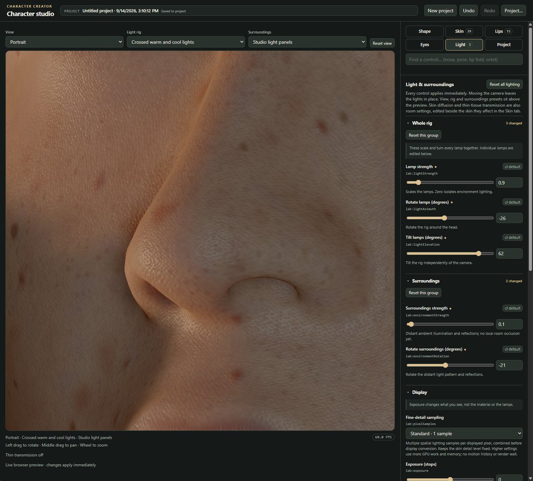Viewport: 533px width, 481px height.
Task: Click the '3 changed' label
Action: point(514,123)
